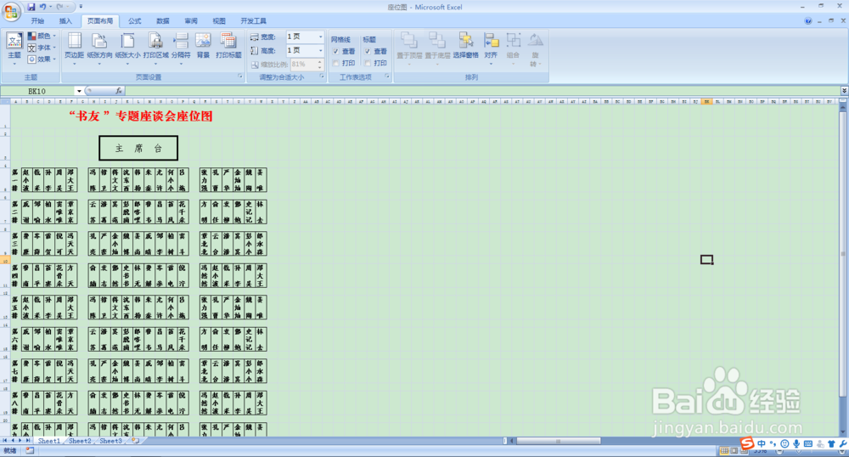849x457 pixels.
Task: Select the 主席台 cell box
Action: coord(138,149)
